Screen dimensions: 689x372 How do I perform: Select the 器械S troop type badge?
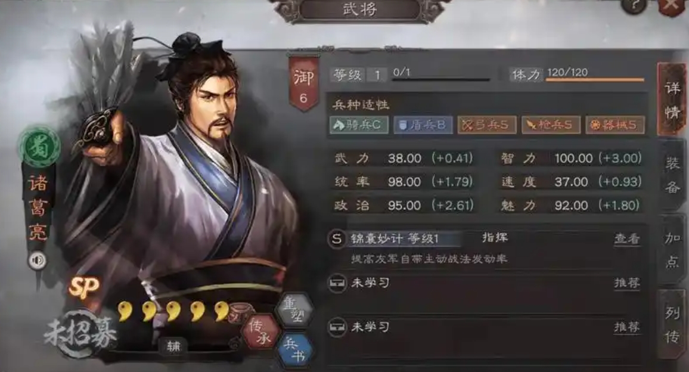(x=614, y=125)
